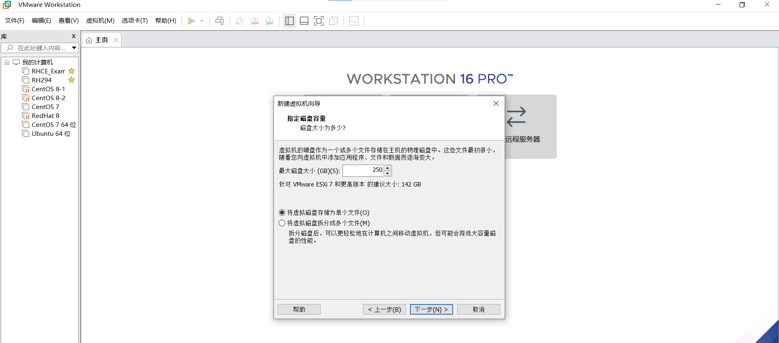Open the 文件(F) menu
Image resolution: width=779 pixels, height=343 pixels.
pyautogui.click(x=15, y=21)
